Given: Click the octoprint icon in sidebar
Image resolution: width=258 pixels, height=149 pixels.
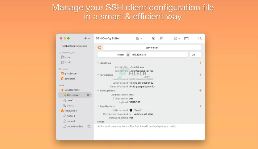Looking at the screenshot, I should (x=62, y=79).
